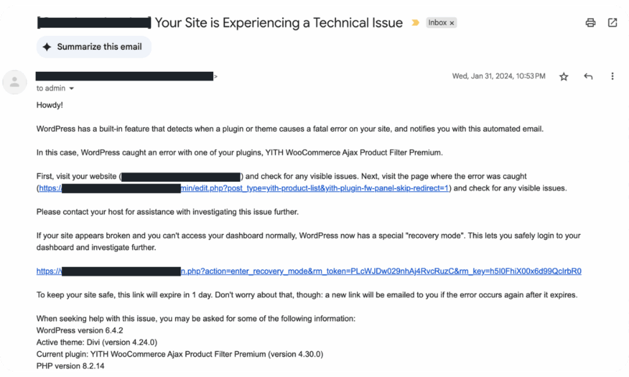Open the more actions menu at top right
Screen dimensions: 629x377
coord(612,76)
